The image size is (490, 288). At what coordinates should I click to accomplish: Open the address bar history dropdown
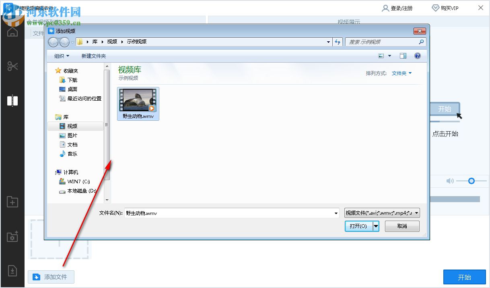329,42
